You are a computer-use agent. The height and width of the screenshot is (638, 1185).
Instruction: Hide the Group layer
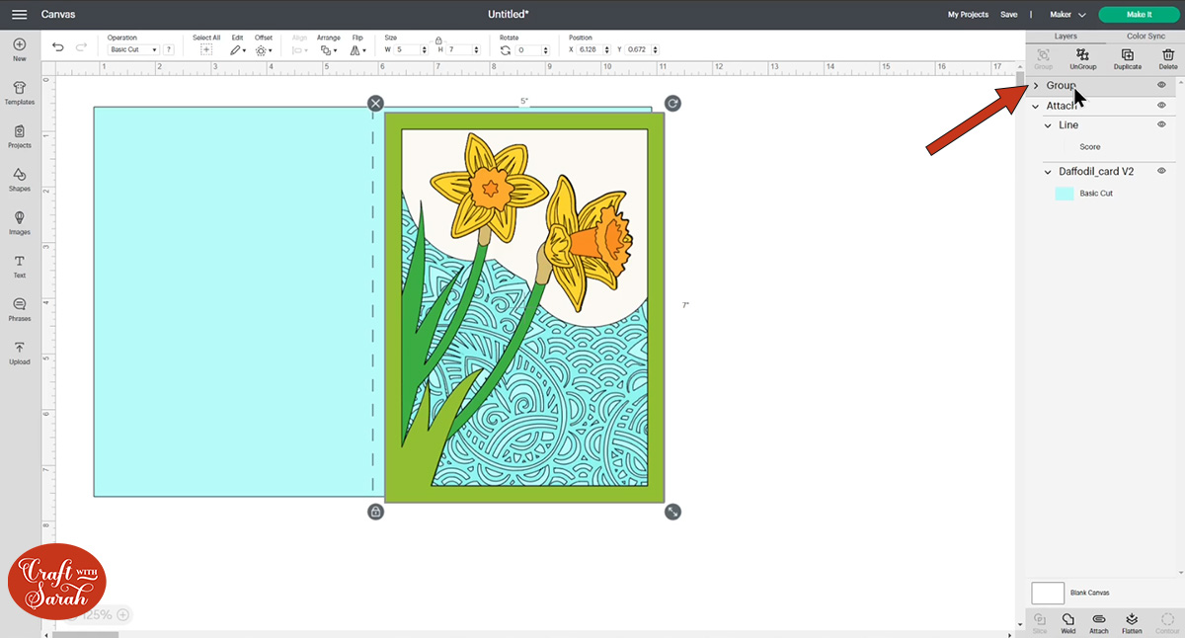tap(1161, 85)
